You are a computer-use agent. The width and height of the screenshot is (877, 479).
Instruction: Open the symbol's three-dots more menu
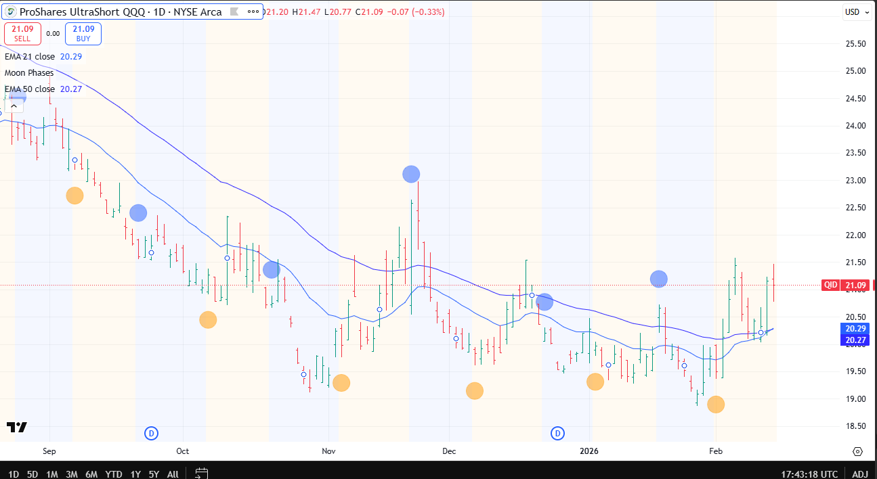253,12
